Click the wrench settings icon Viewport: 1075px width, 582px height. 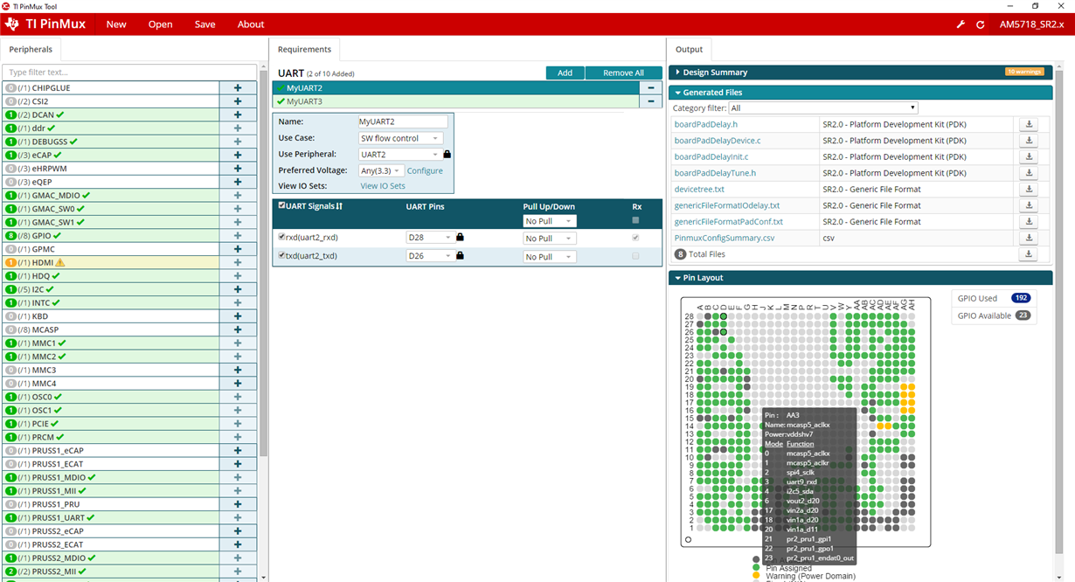point(961,24)
